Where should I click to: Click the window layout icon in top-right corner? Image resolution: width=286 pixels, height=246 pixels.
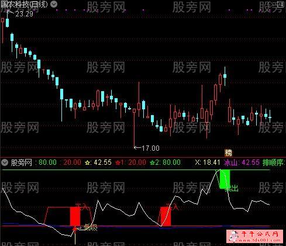pos(280,4)
